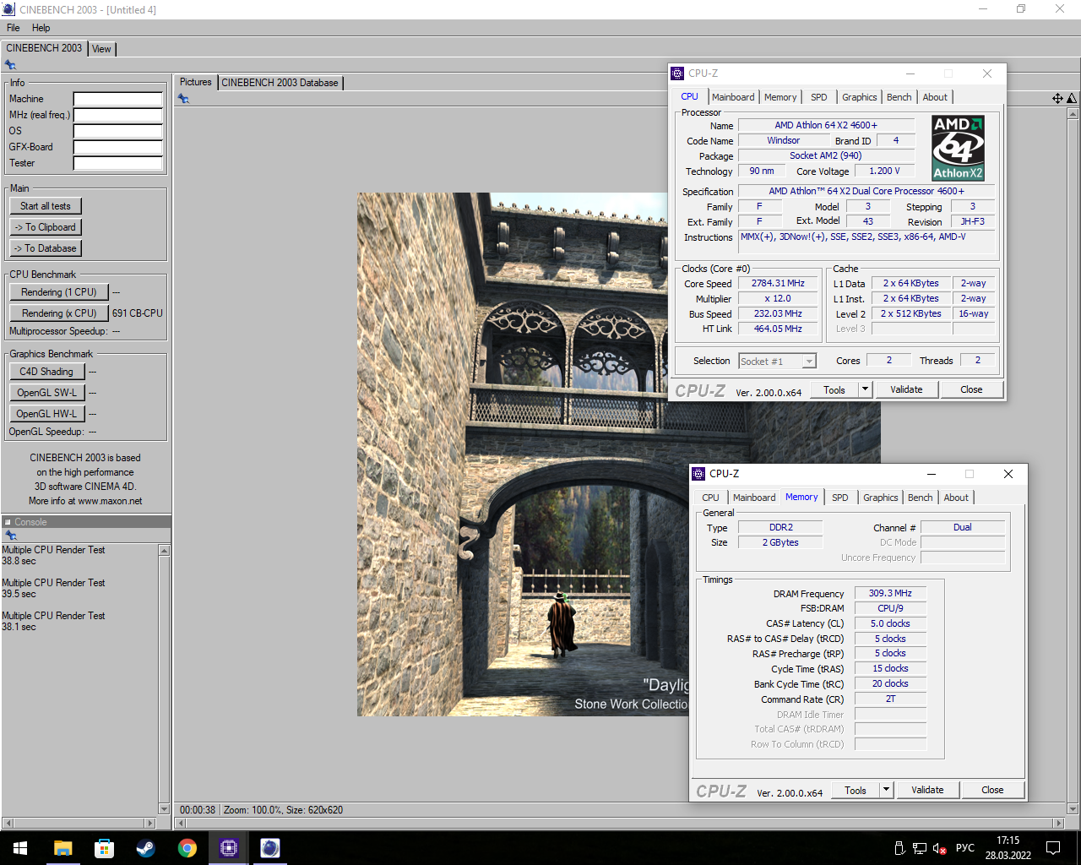This screenshot has height=865, width=1081.
Task: Click console scrollbar down arrow
Action: 164,808
